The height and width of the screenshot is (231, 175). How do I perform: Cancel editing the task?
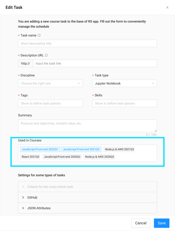(x=141, y=223)
